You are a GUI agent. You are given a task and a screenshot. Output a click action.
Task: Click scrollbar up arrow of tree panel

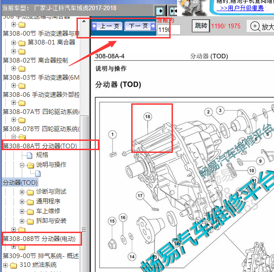point(84,21)
